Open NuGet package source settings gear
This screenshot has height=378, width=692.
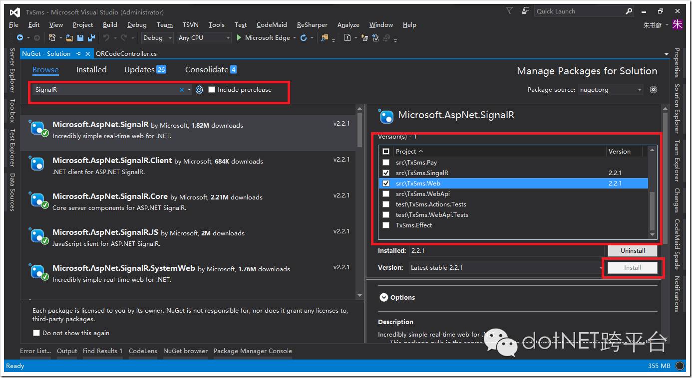653,90
